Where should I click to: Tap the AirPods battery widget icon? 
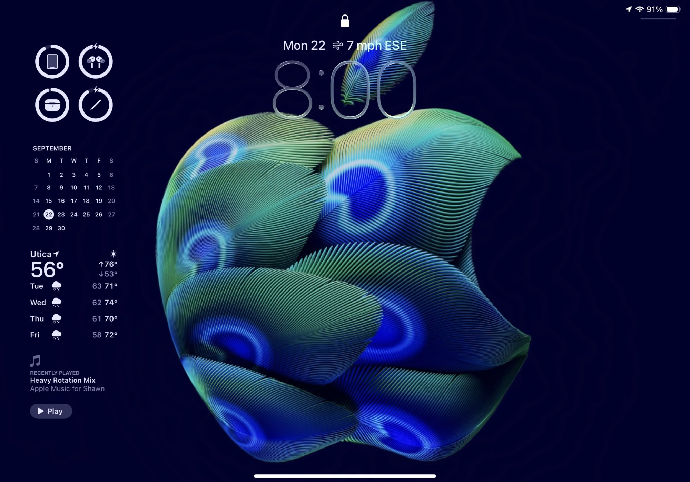tap(96, 62)
